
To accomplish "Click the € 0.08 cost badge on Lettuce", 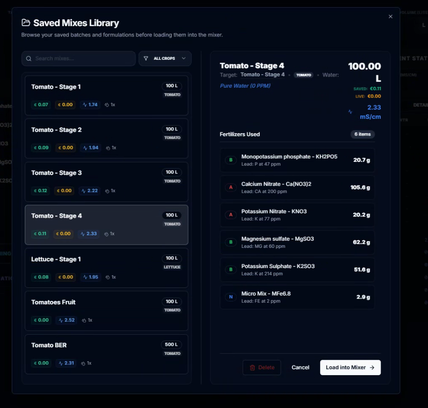I will (x=41, y=277).
